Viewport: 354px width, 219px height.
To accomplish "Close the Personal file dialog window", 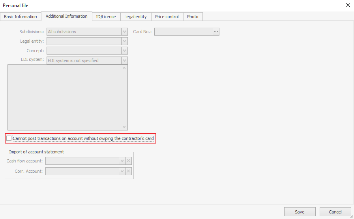I will 348,5.
